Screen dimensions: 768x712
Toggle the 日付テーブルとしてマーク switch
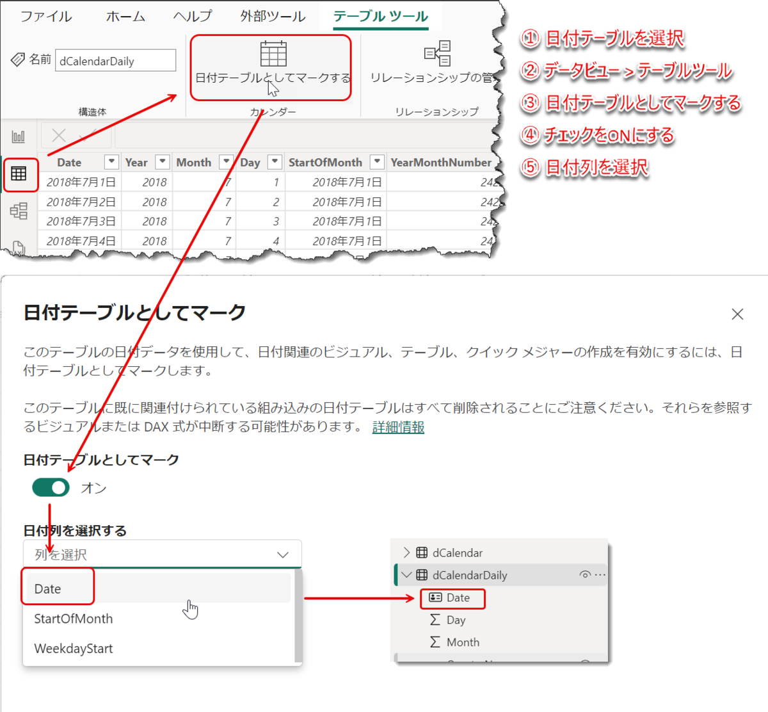51,488
